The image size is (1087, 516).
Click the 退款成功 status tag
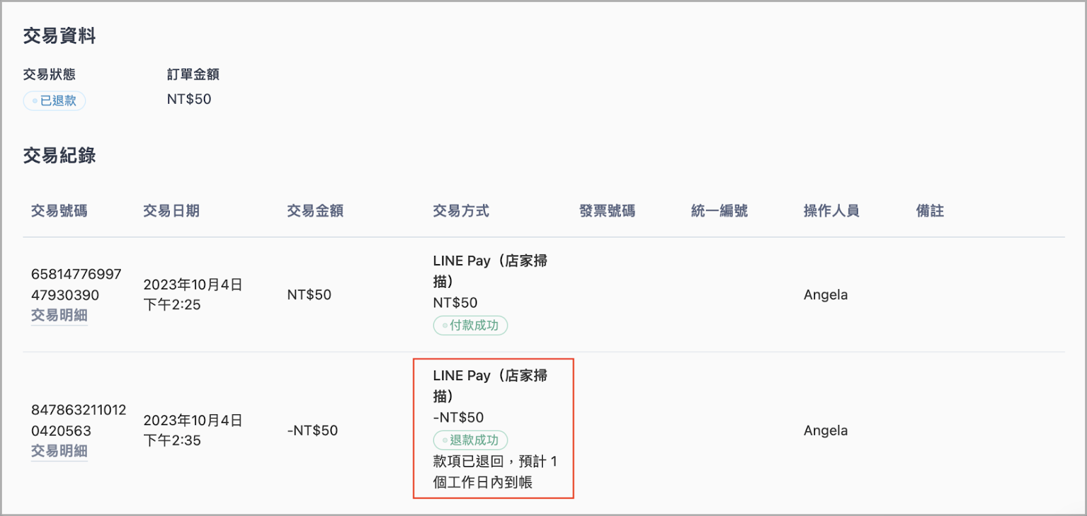(x=470, y=440)
